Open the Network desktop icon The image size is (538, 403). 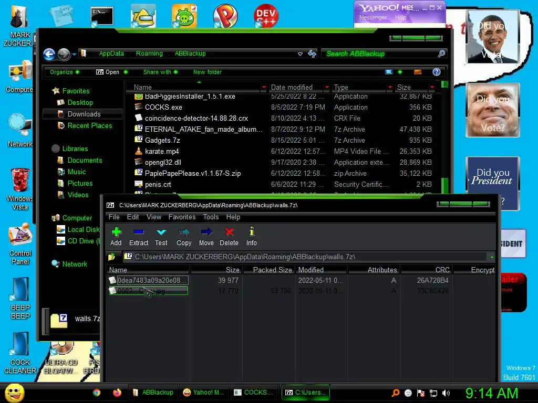coord(20,131)
